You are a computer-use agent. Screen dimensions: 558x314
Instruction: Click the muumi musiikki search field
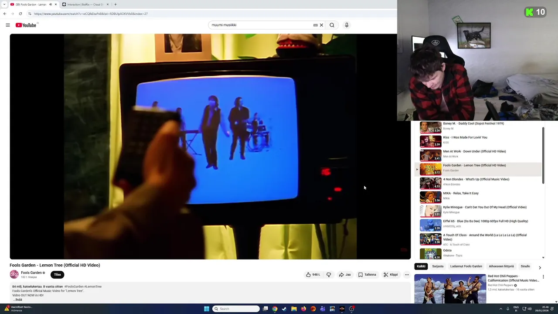(261, 25)
